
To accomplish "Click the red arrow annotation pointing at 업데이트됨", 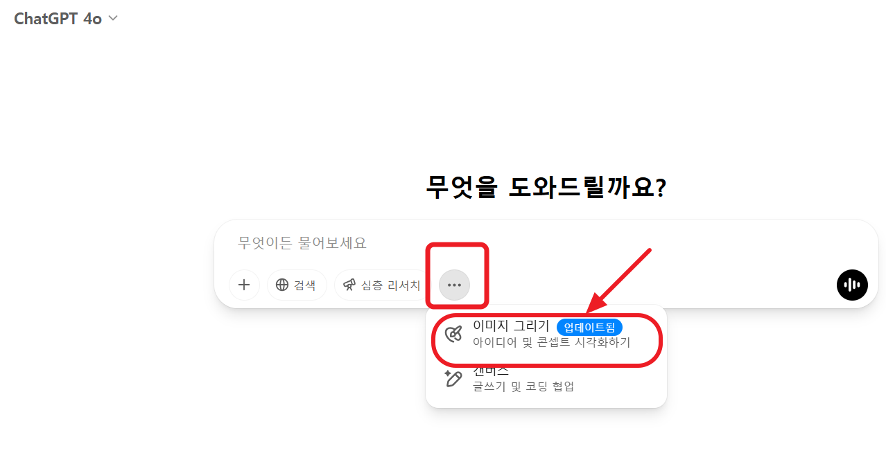I will 619,281.
